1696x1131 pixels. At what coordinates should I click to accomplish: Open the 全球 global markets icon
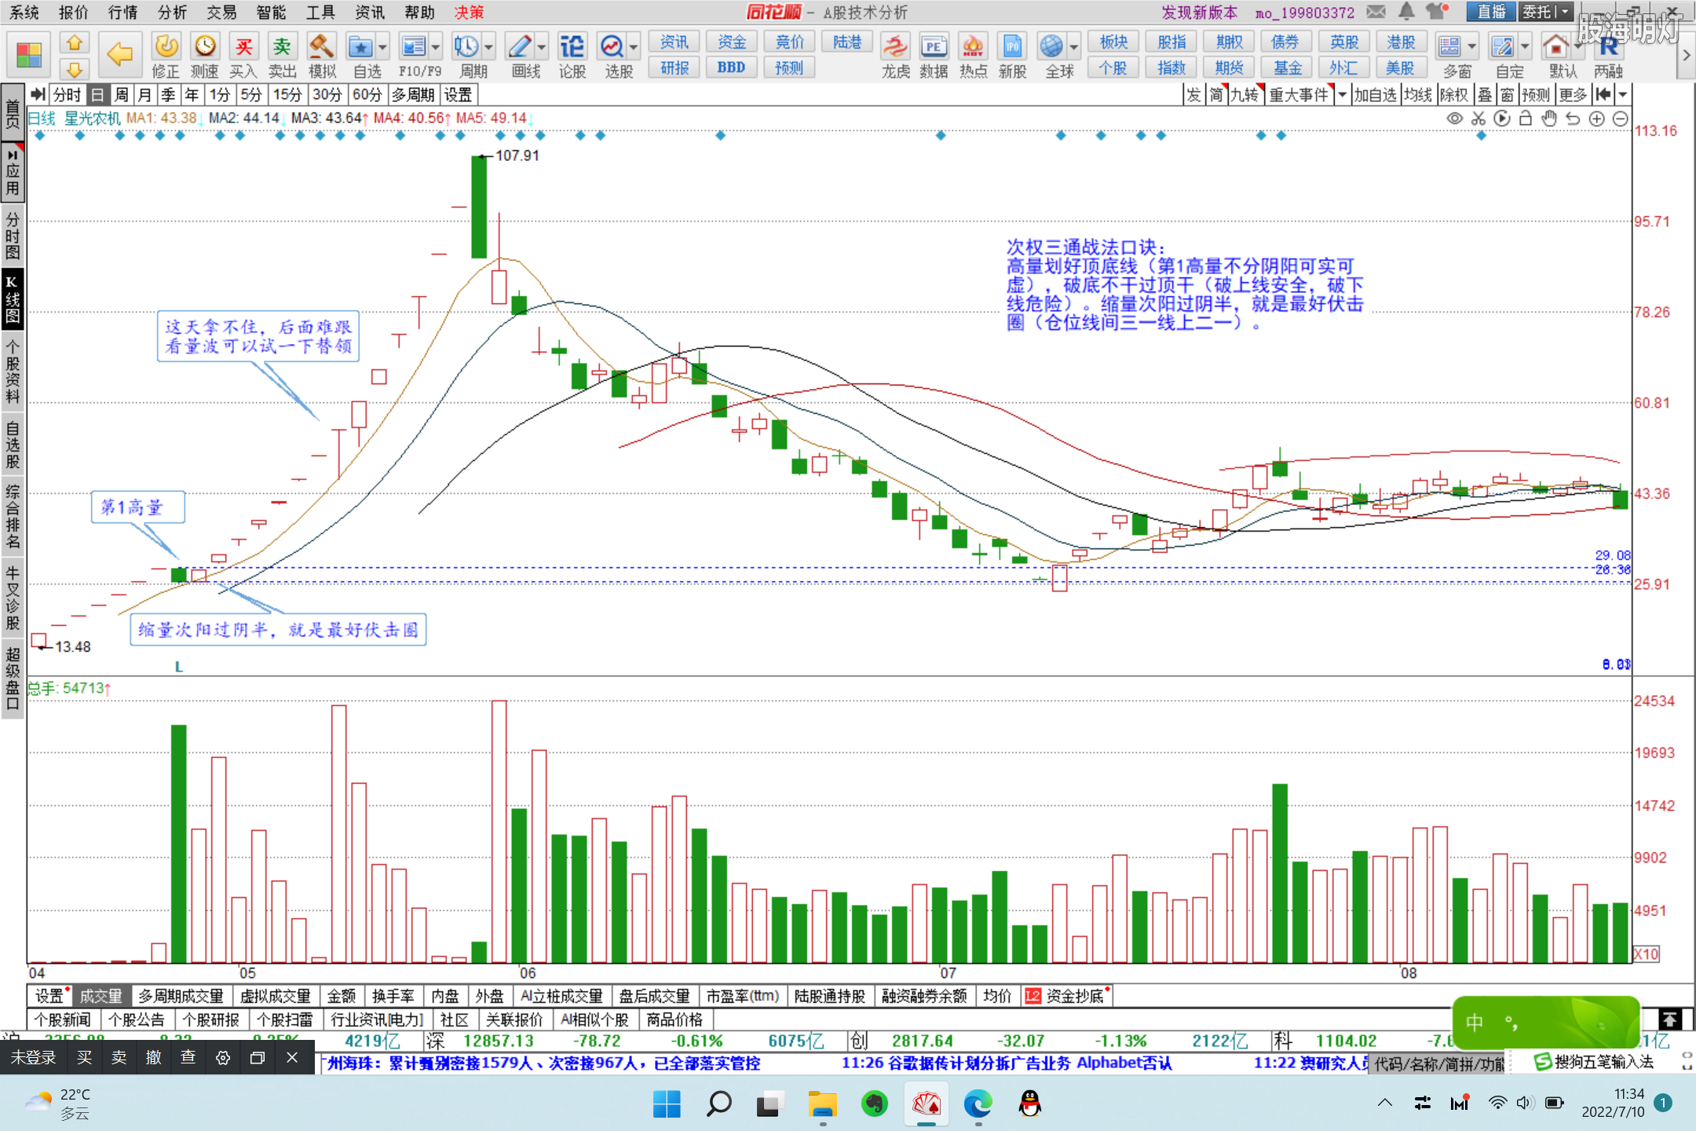click(1052, 55)
